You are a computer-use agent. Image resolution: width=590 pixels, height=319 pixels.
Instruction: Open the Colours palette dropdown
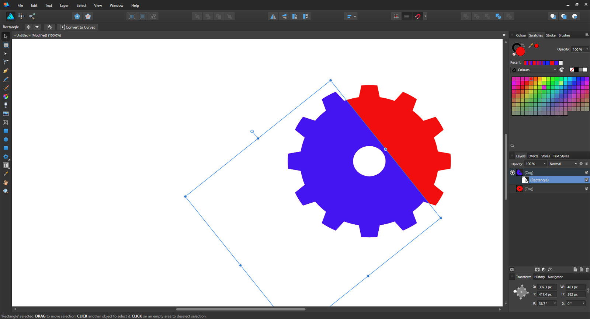click(x=534, y=70)
